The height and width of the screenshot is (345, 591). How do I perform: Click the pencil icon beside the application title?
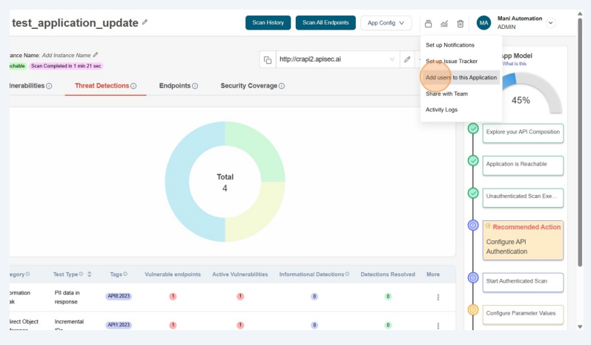pos(145,22)
